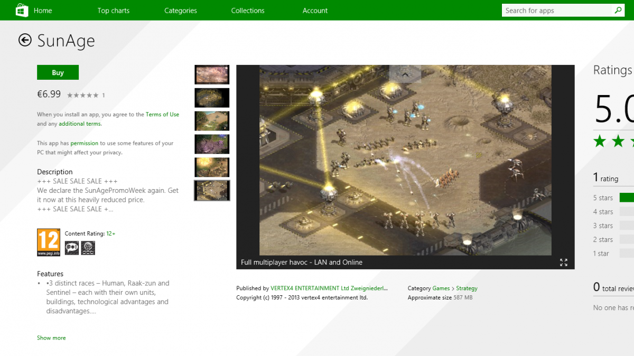The width and height of the screenshot is (634, 356).
Task: Collapse the chevron at top of screenshot
Action: (x=405, y=74)
